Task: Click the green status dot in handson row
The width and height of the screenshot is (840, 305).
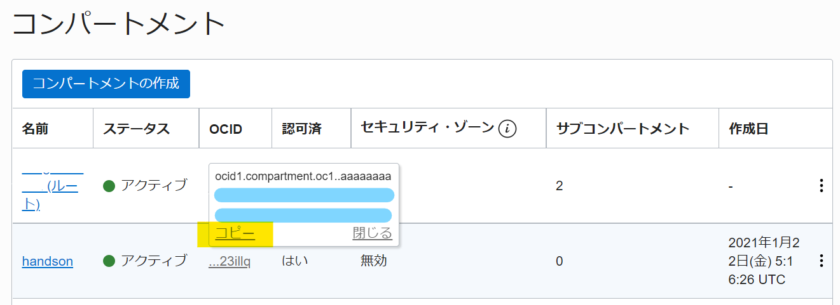Action: point(109,261)
